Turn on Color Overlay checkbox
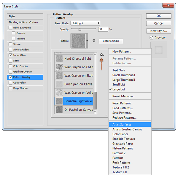This screenshot has height=178, width=178. click(x=10, y=66)
